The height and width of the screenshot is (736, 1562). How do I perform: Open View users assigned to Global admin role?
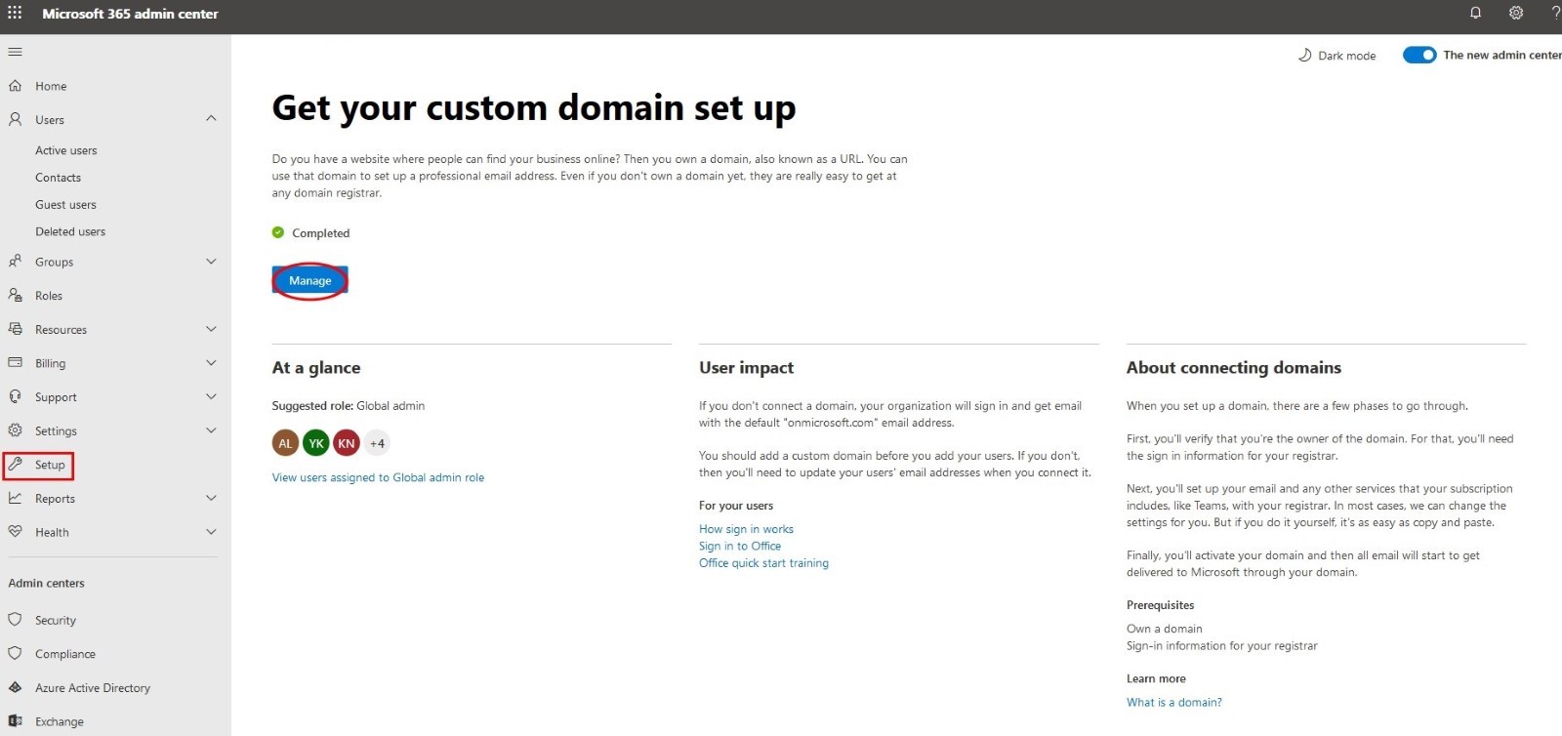[378, 477]
